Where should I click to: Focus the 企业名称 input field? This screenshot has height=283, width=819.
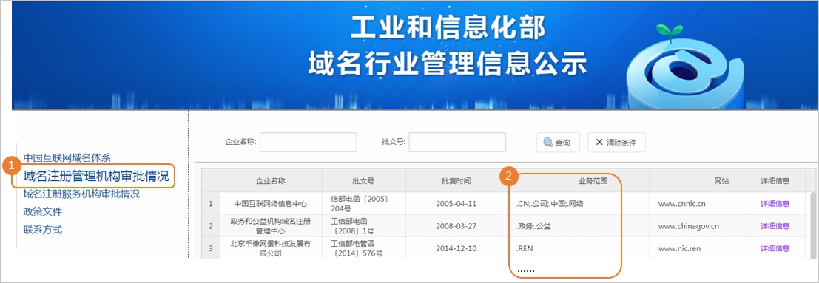tap(309, 142)
